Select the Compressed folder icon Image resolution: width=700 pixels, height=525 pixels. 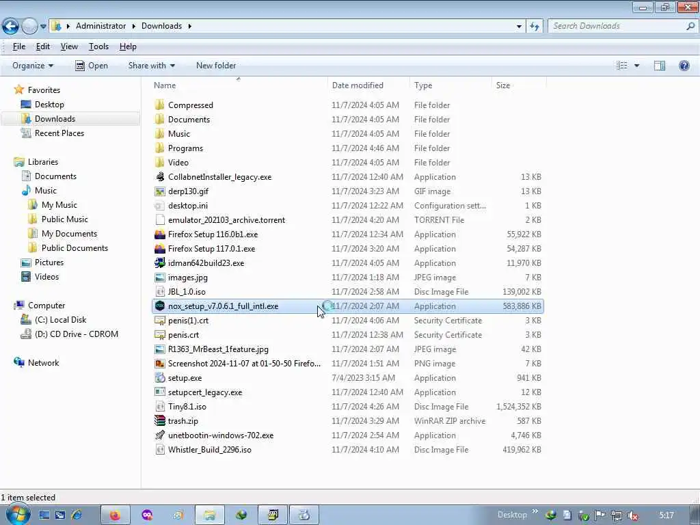coord(160,105)
